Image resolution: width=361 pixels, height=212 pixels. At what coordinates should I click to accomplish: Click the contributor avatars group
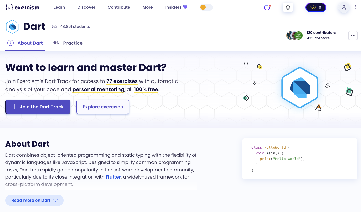[294, 36]
